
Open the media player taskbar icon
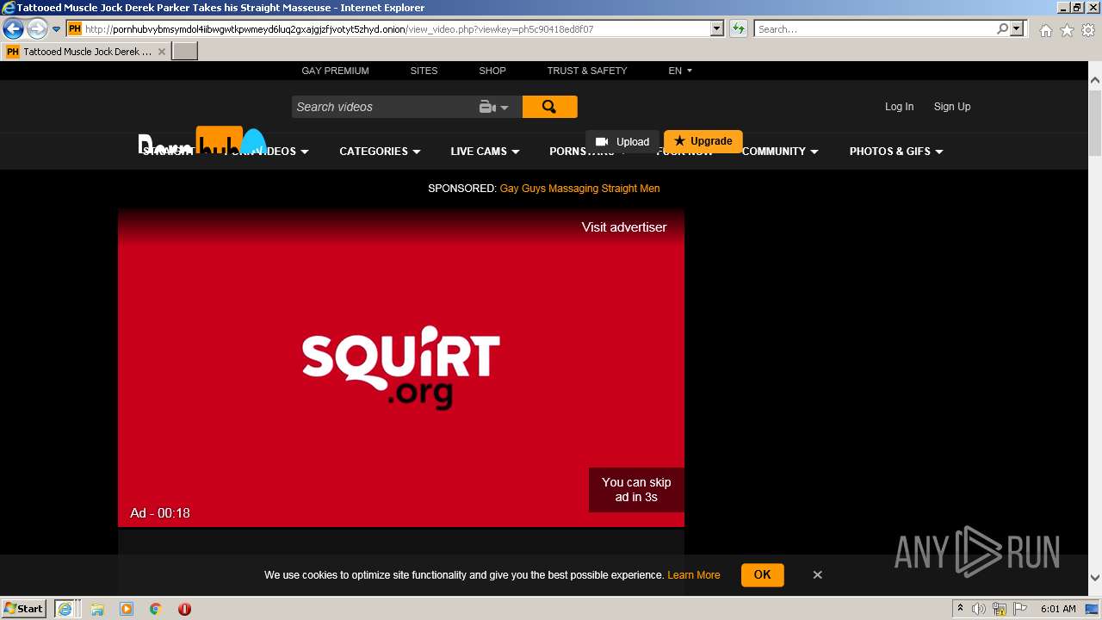[127, 609]
